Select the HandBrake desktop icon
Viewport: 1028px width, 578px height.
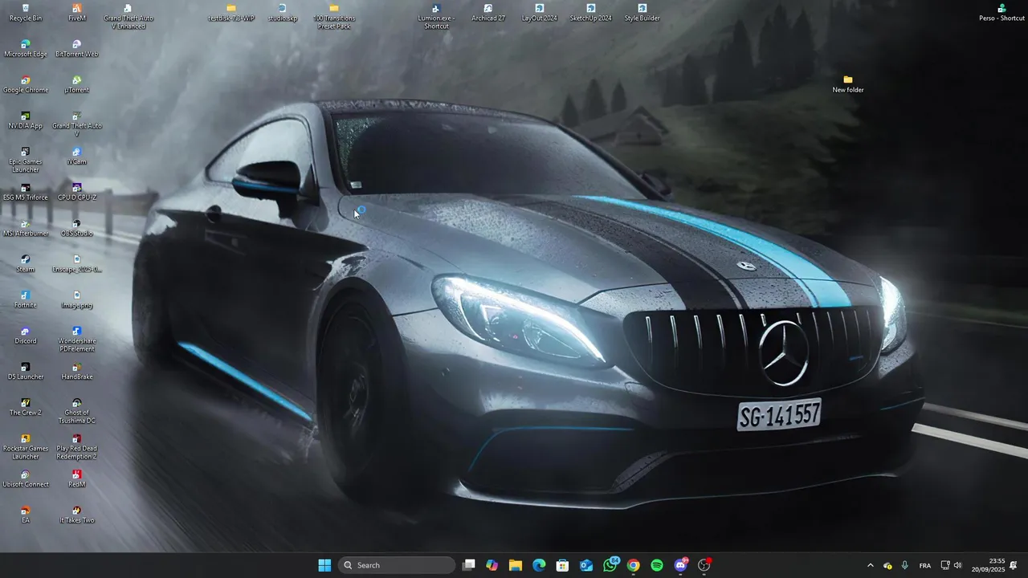(77, 371)
